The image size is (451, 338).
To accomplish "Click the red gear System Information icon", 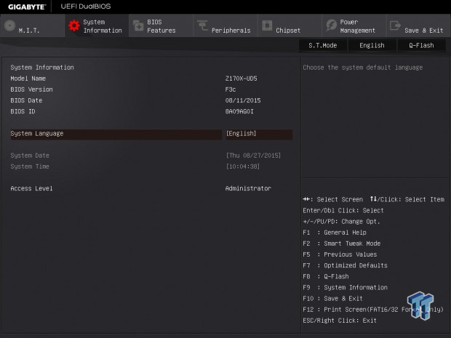I will point(74,26).
